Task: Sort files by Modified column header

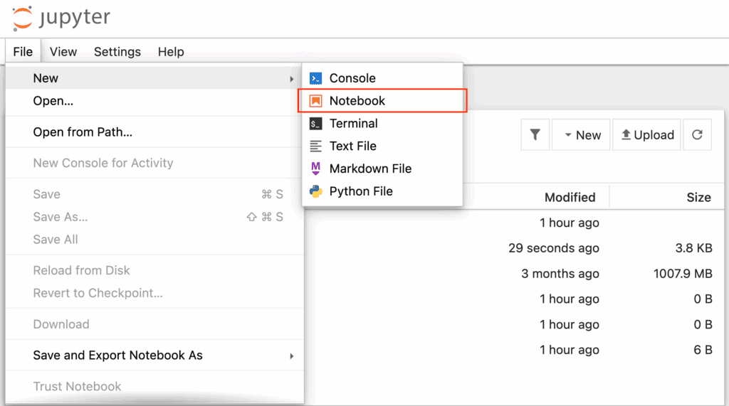Action: 570,198
